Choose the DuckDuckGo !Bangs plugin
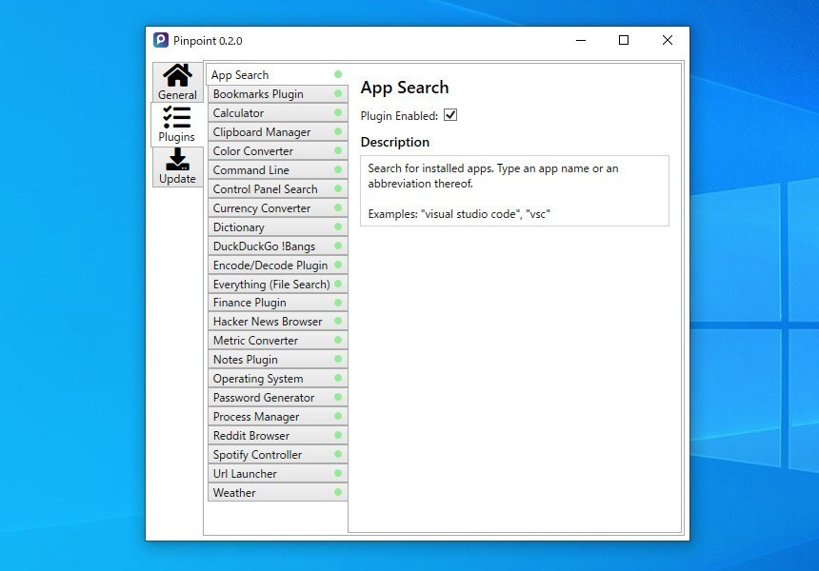 click(264, 246)
